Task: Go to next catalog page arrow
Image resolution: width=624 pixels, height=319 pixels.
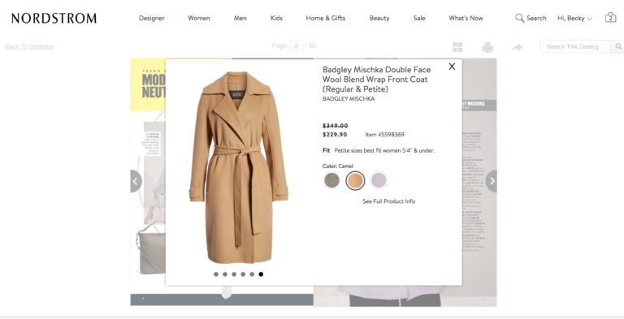Action: coord(492,181)
